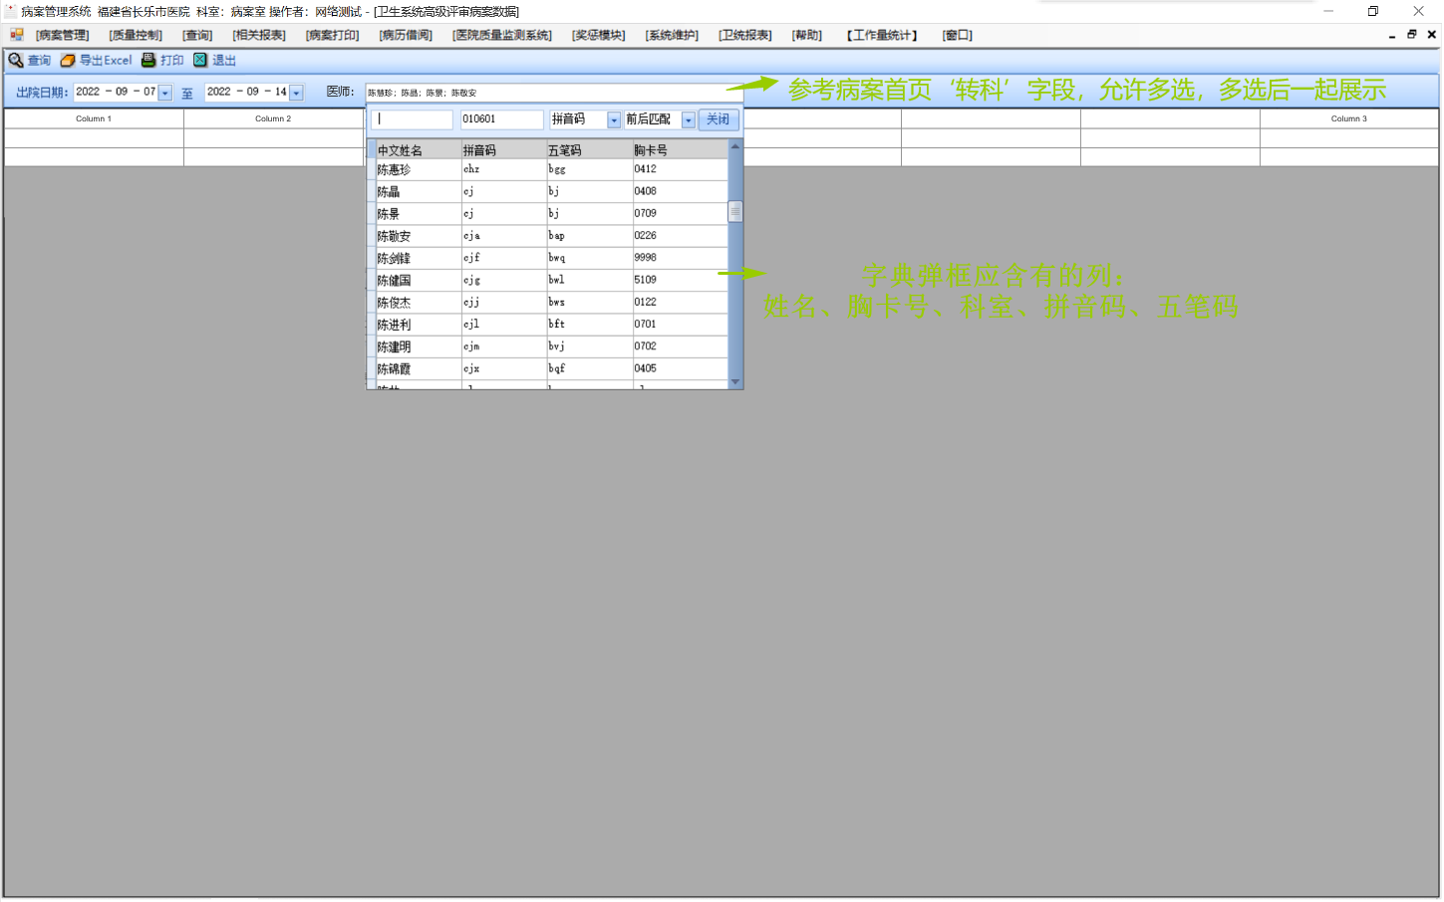
Task: Click the Column 2 grid header
Action: click(273, 118)
